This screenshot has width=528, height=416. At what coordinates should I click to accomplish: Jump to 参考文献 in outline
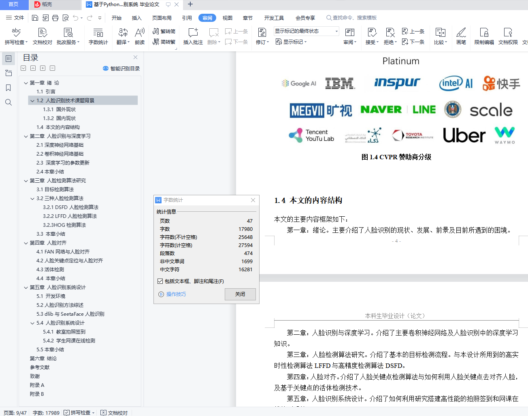click(x=40, y=367)
